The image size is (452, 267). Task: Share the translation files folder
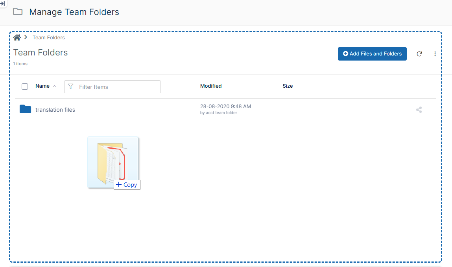tap(419, 110)
